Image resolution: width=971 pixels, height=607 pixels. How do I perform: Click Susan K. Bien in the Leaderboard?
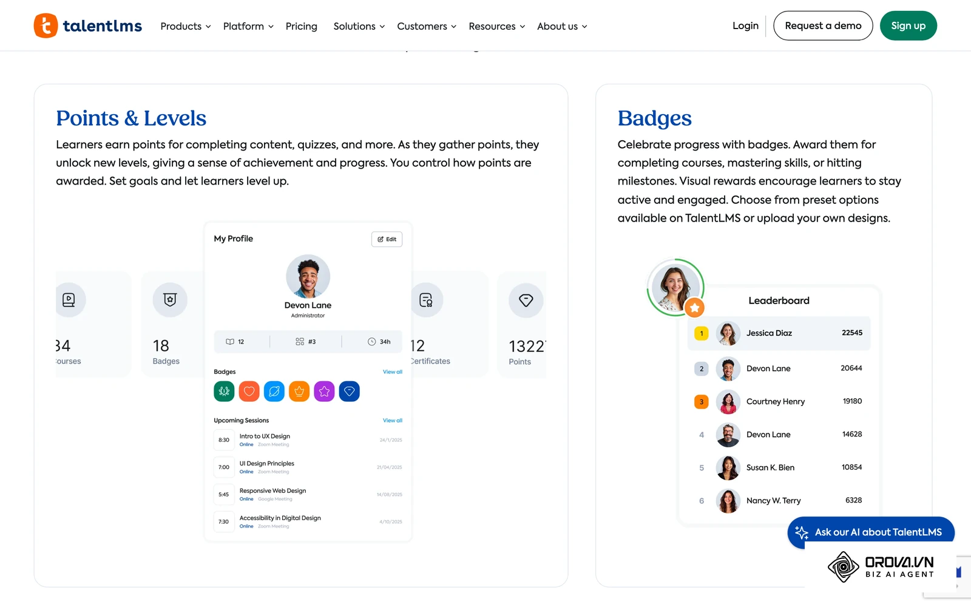point(779,467)
